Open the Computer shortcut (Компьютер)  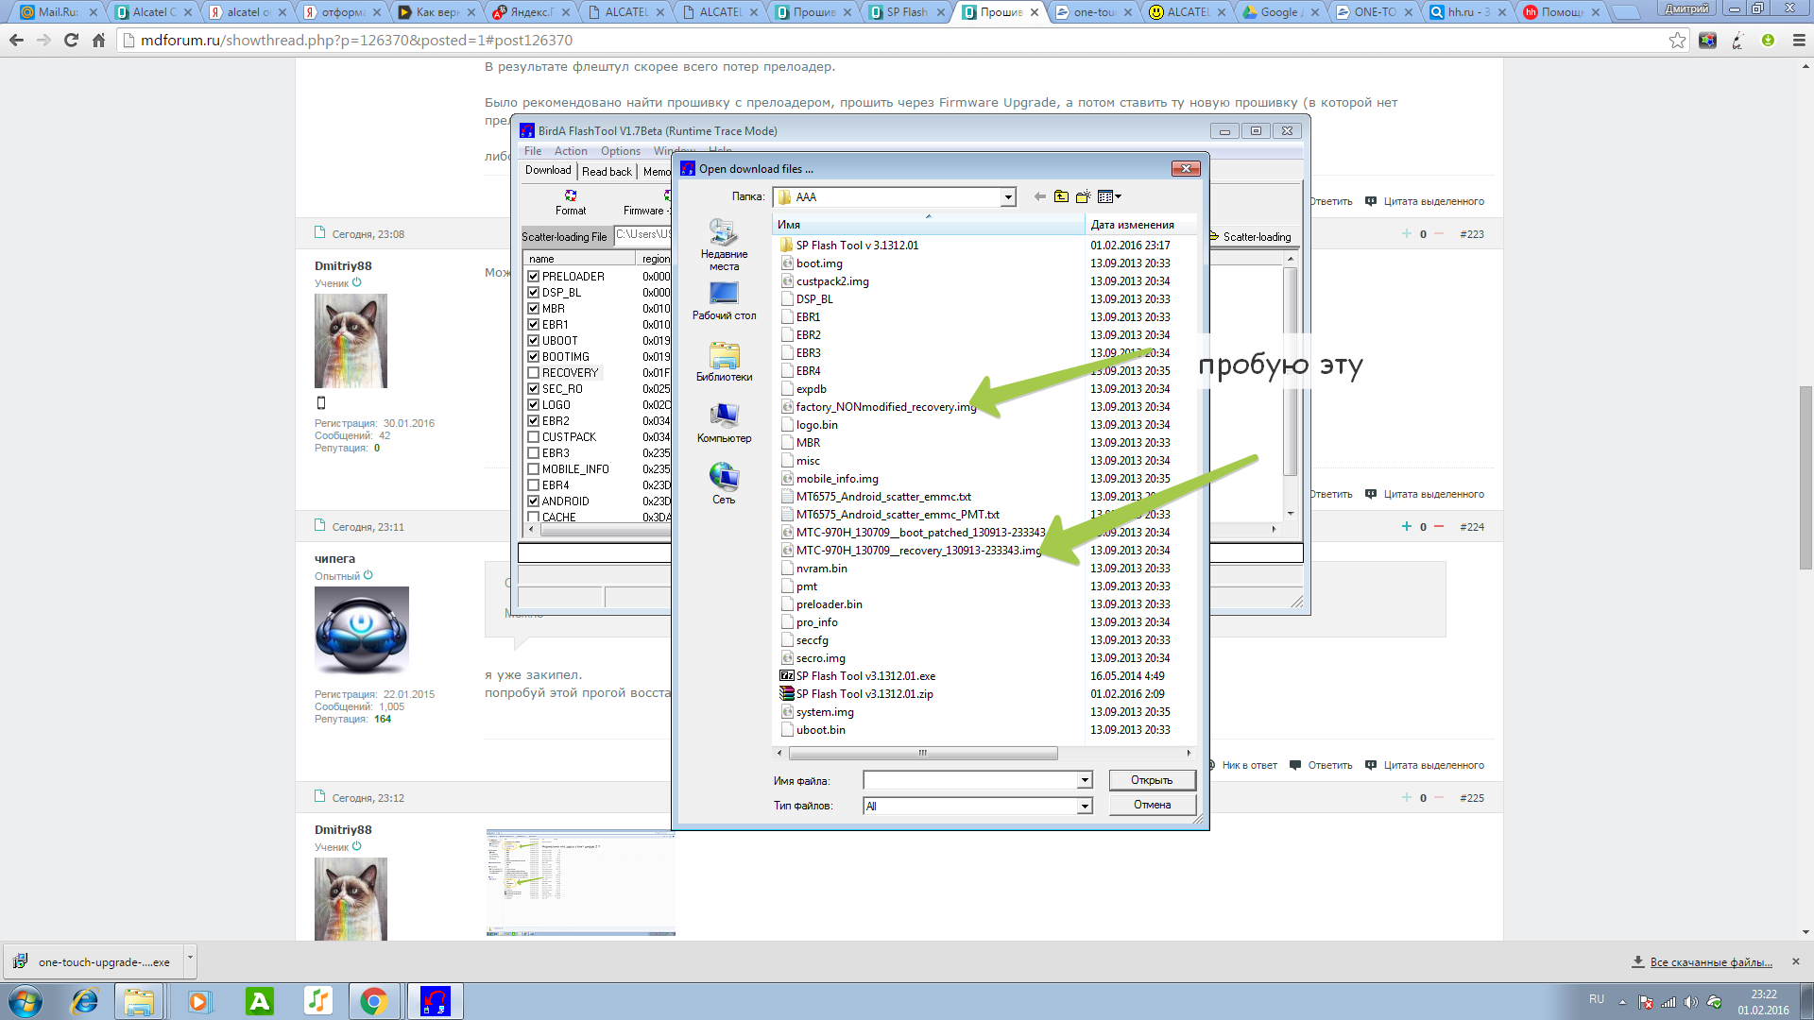click(x=724, y=423)
